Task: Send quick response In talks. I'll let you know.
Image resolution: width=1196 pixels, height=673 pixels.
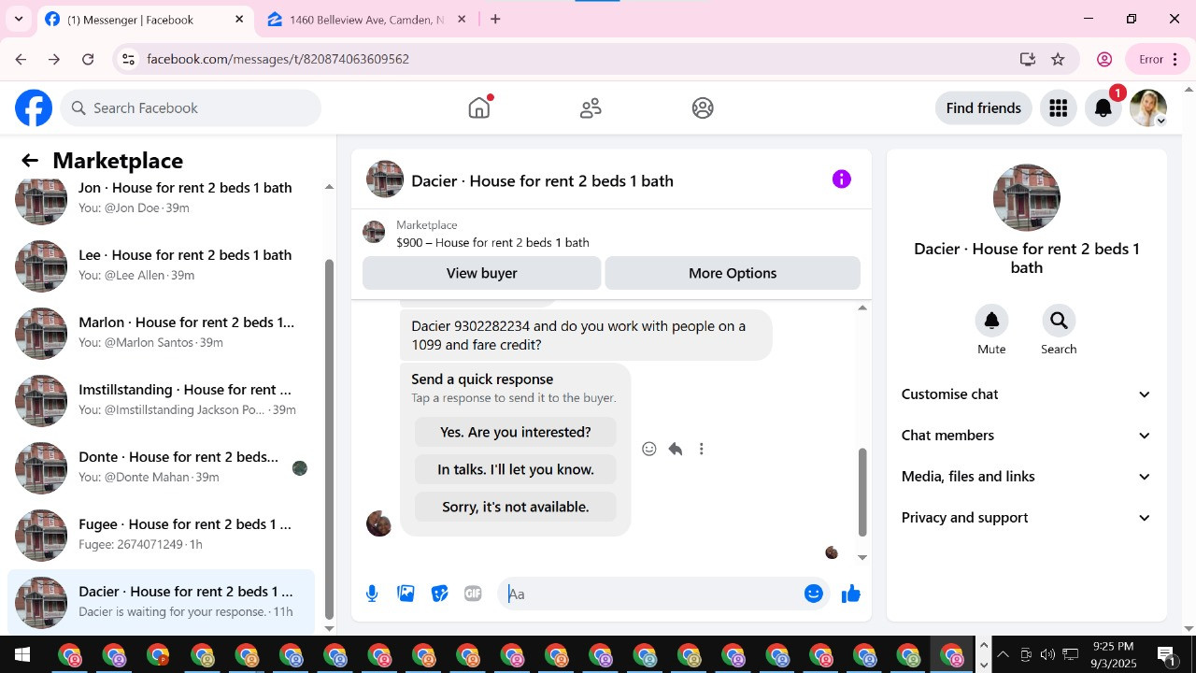Action: [x=516, y=469]
